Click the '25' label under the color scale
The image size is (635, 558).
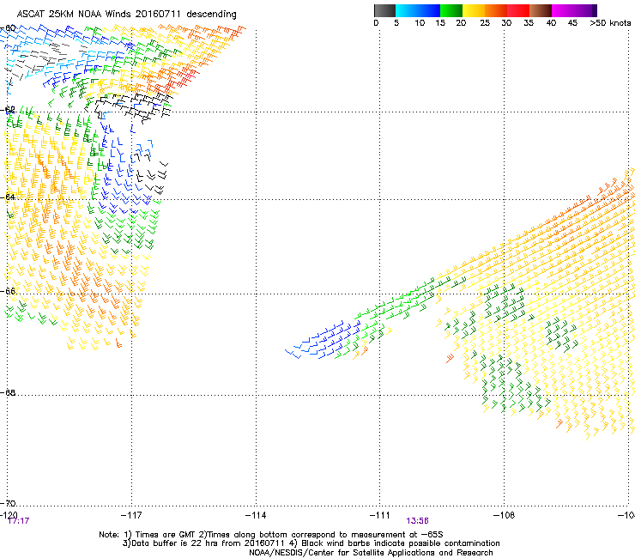coord(485,23)
